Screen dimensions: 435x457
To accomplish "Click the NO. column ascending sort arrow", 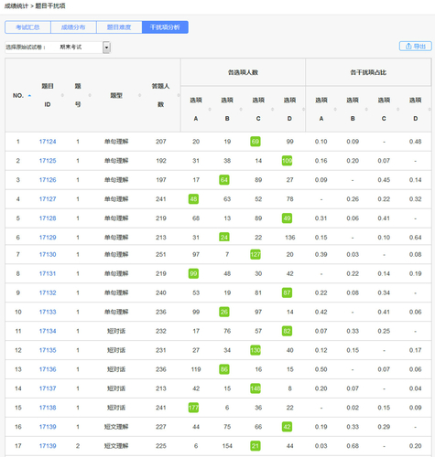I will click(29, 96).
